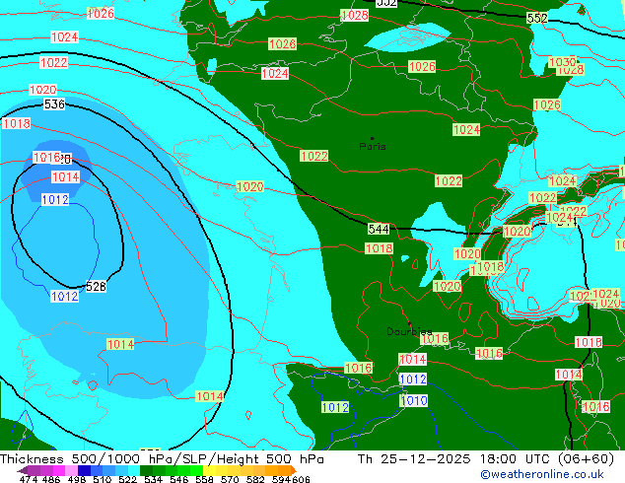Click legend value 582
This screenshot has width=625, height=483.
[255, 479]
